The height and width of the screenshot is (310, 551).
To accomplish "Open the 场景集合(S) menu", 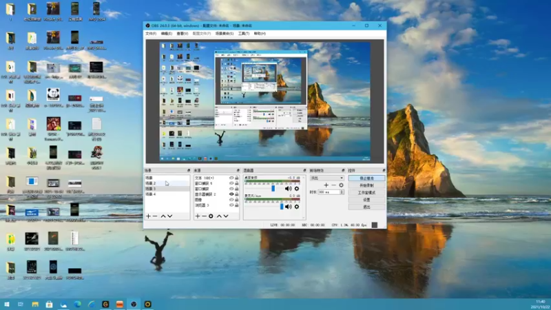I will [225, 33].
